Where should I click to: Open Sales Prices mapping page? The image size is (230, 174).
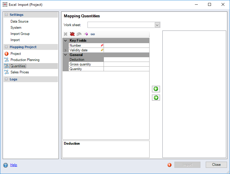point(20,72)
